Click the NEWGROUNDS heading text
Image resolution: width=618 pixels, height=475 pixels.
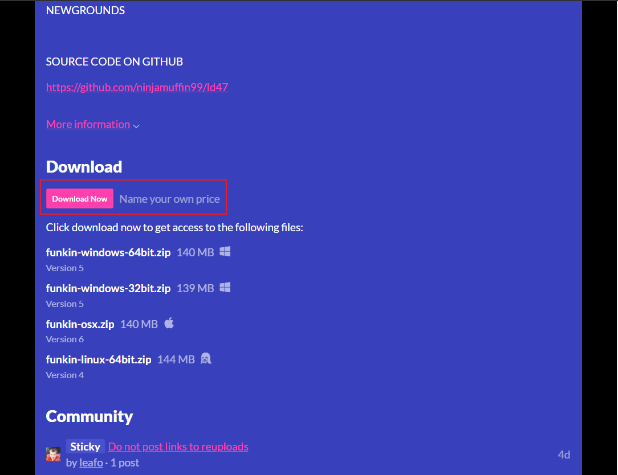point(85,10)
